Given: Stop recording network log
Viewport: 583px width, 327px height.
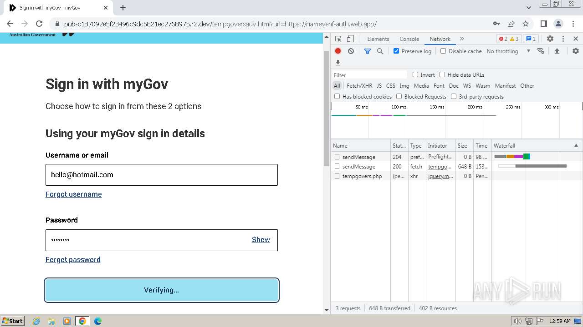Looking at the screenshot, I should click(x=338, y=51).
